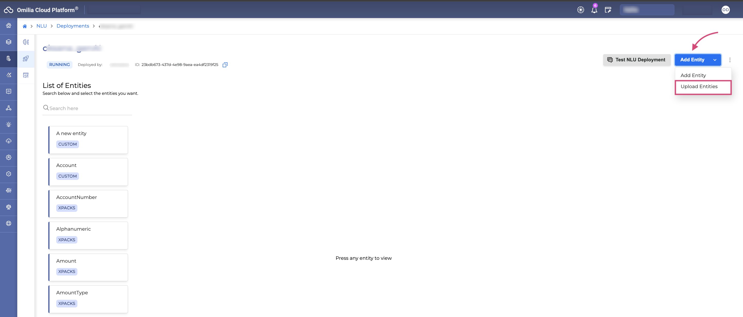Open the A new entity card
The image size is (743, 317).
click(x=88, y=140)
